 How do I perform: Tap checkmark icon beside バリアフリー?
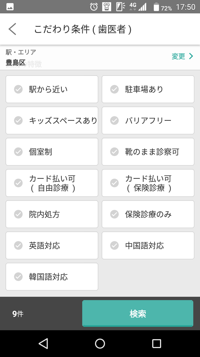pos(114,120)
